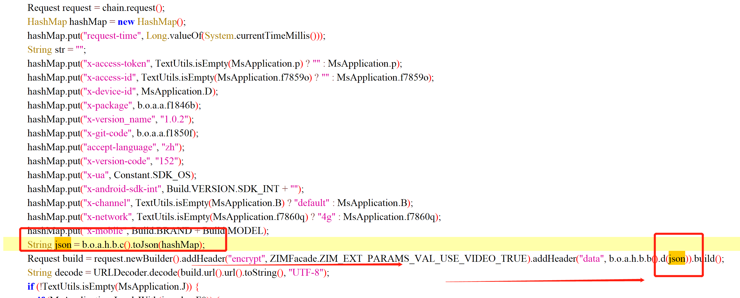Click the blue "new" keyword in the HashMap line
The height and width of the screenshot is (298, 740).
(126, 22)
